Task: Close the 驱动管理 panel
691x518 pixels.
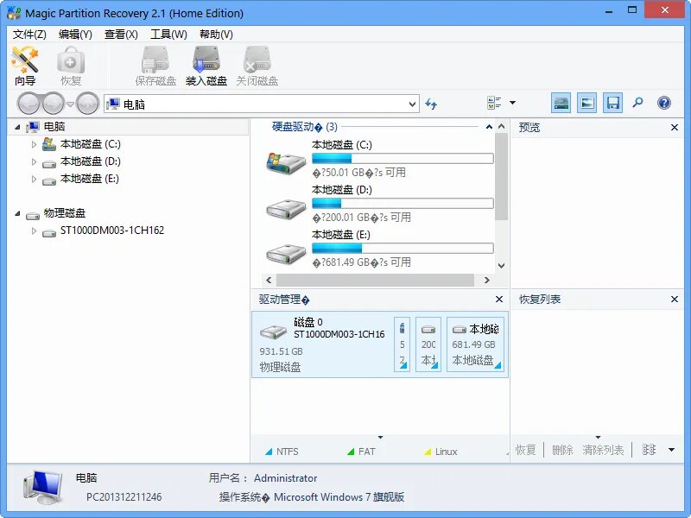Action: [x=499, y=299]
